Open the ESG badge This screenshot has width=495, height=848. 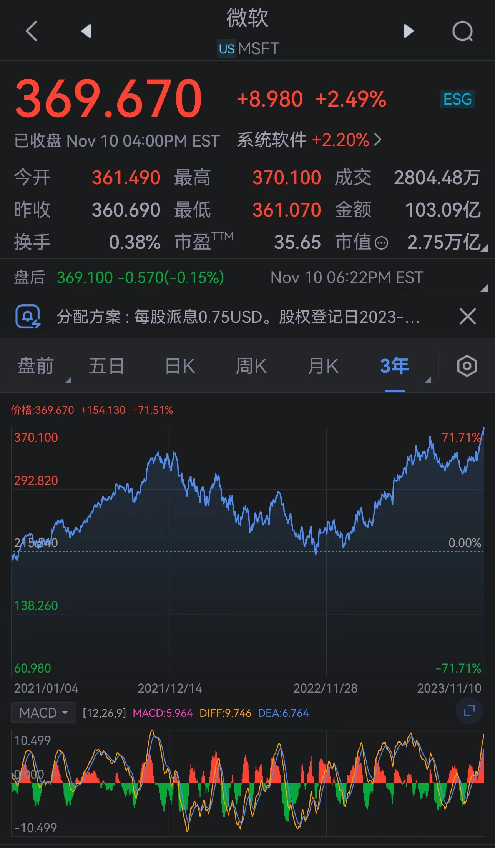457,100
